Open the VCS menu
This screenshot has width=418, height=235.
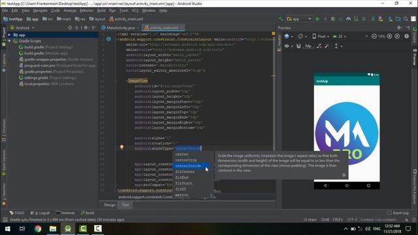135,10
